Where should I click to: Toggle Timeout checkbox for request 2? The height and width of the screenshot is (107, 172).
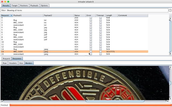click(x=101, y=23)
